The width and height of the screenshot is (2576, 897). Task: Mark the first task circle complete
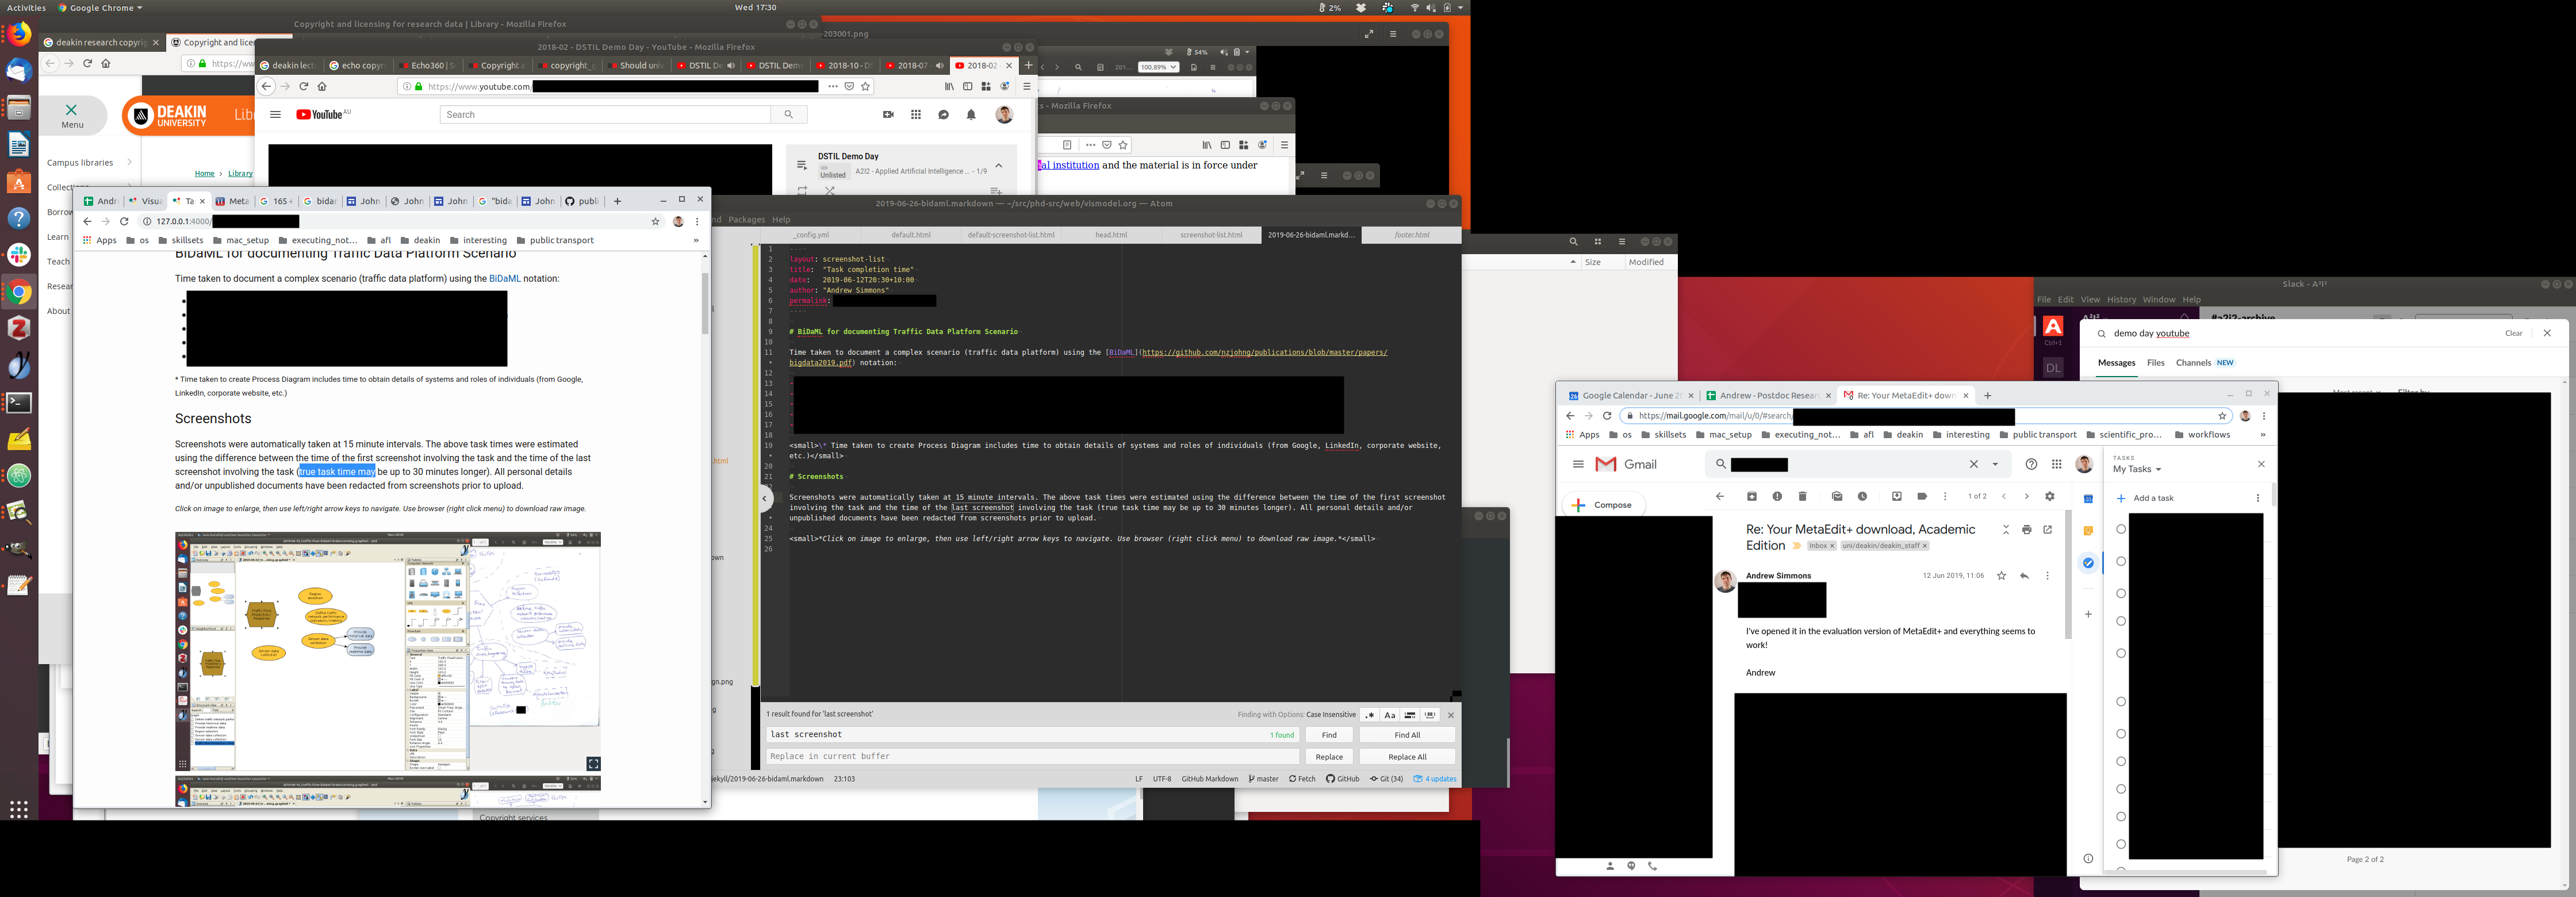pos(2120,530)
